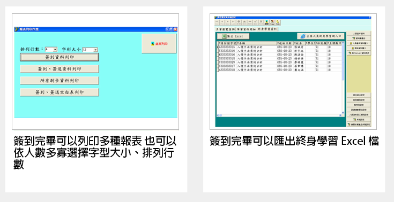Click the grid's vertical scrollbar

[343, 77]
